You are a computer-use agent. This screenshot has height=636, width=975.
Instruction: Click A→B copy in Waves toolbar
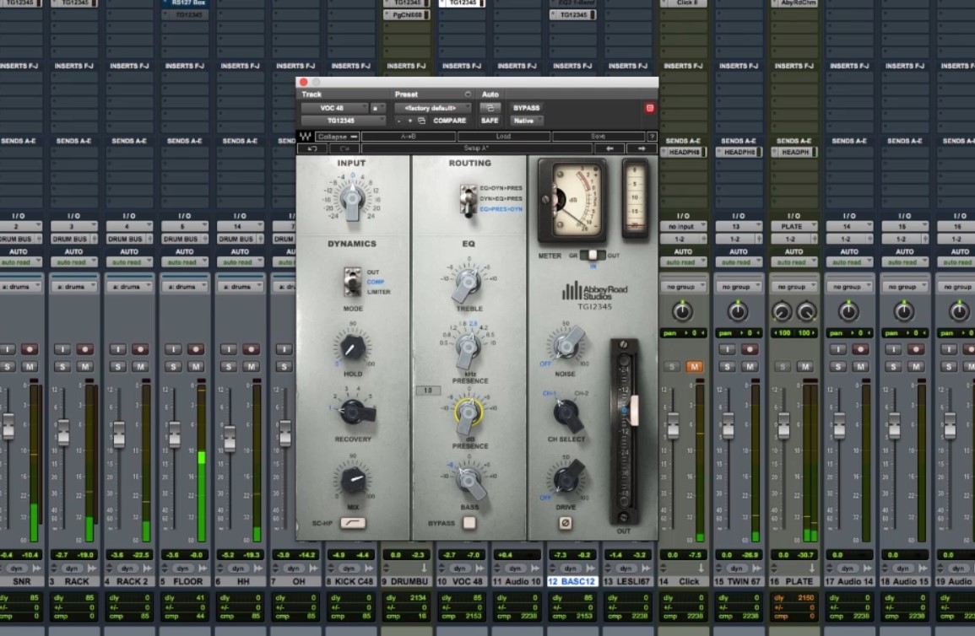(409, 137)
